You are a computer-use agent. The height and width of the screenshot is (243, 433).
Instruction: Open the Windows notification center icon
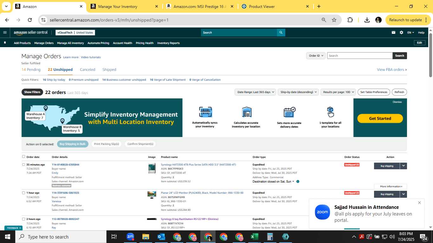[x=423, y=237]
